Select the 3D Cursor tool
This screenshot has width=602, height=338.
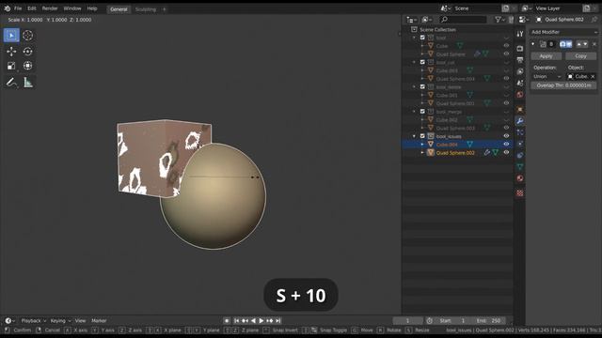click(x=27, y=36)
